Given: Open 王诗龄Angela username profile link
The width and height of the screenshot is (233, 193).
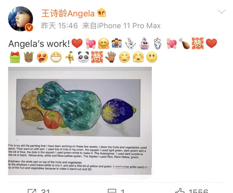Looking at the screenshot, I should tap(68, 13).
